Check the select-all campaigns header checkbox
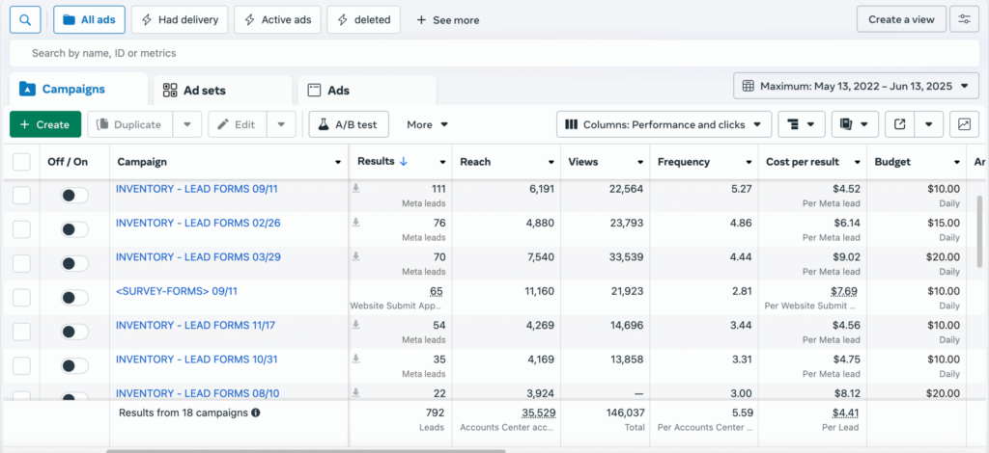Screen dimensions: 989x453 click(x=21, y=162)
